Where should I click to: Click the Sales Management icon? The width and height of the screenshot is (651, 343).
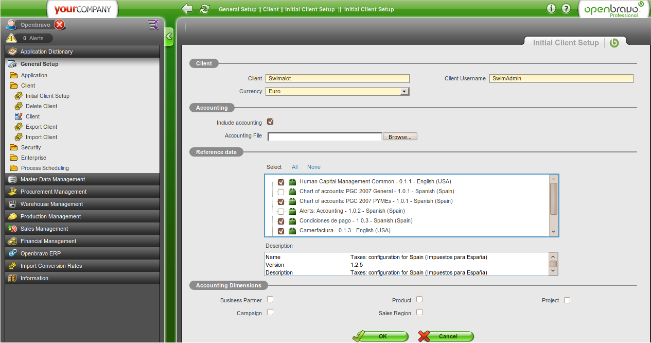click(x=12, y=229)
